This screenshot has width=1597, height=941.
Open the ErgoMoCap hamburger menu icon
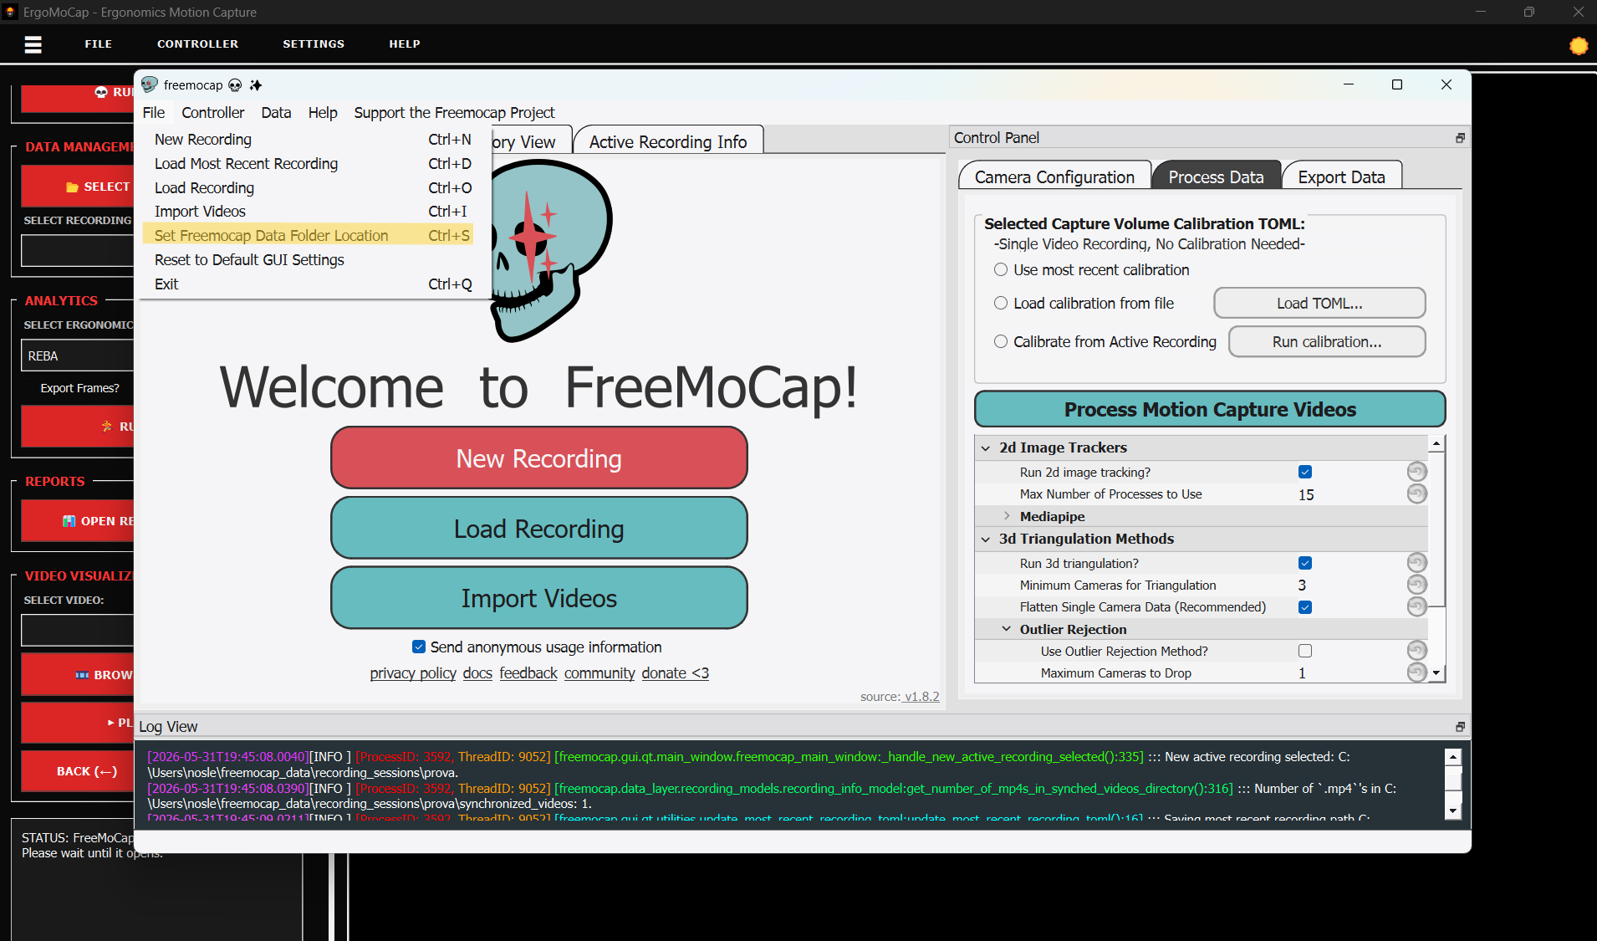[33, 44]
